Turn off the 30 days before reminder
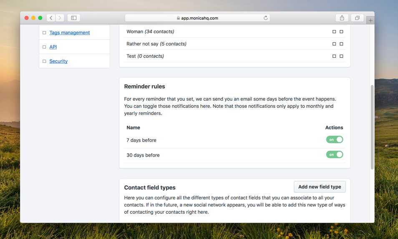Screen dimensions: 398x239 (x=335, y=154)
